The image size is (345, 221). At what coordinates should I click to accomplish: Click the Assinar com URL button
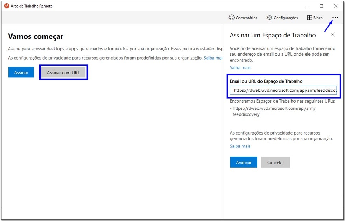[63, 72]
